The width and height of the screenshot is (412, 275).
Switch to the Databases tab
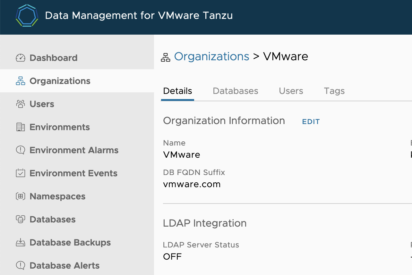pyautogui.click(x=235, y=91)
